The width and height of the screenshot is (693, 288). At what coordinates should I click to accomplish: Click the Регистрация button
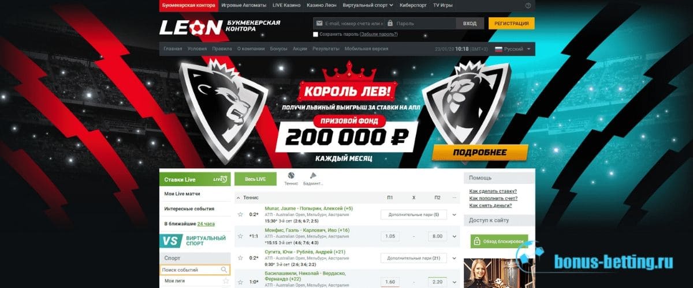pos(512,24)
